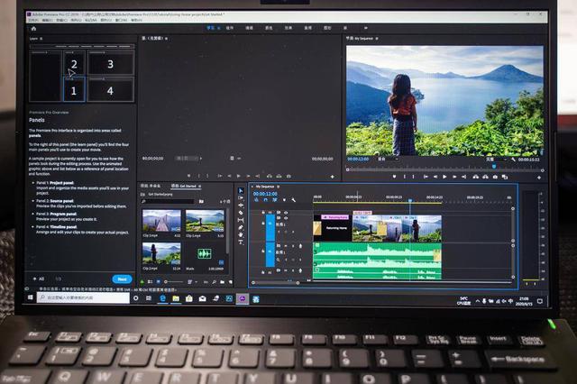Open the pier clip thumbnail in Project panel
This screenshot has width=577, height=384.
(161, 221)
